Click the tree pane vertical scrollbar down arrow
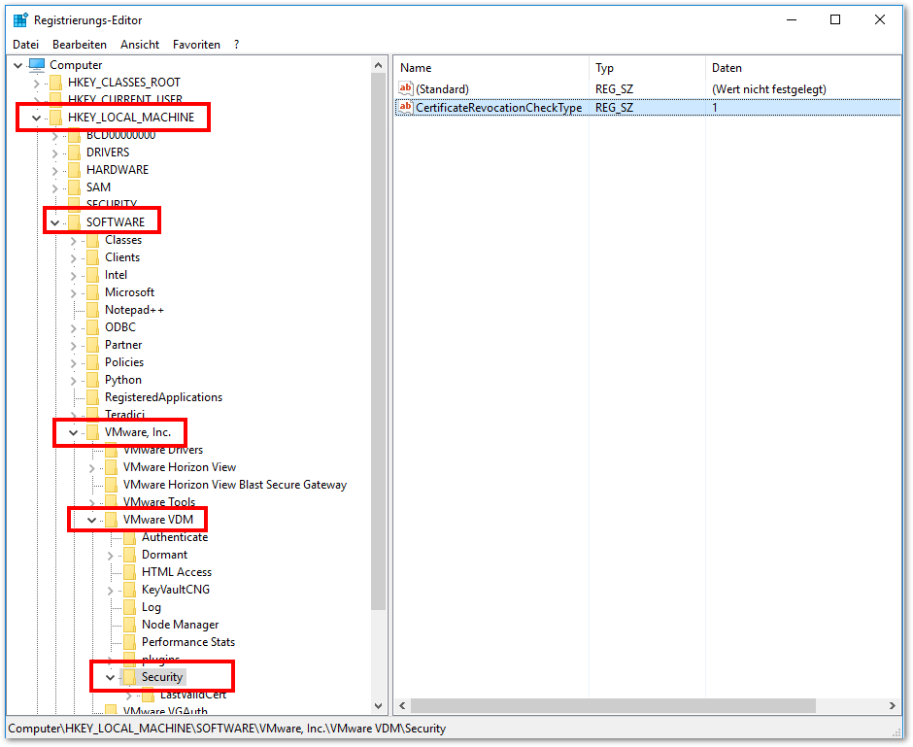The width and height of the screenshot is (913, 747). click(379, 706)
